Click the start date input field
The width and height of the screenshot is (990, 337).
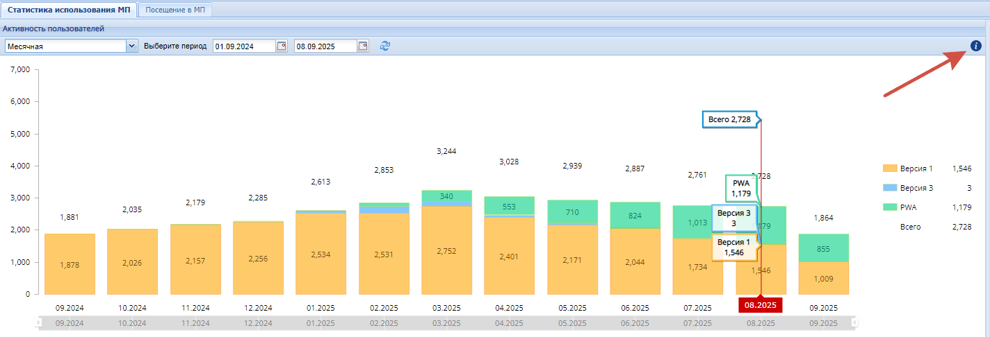pos(245,46)
